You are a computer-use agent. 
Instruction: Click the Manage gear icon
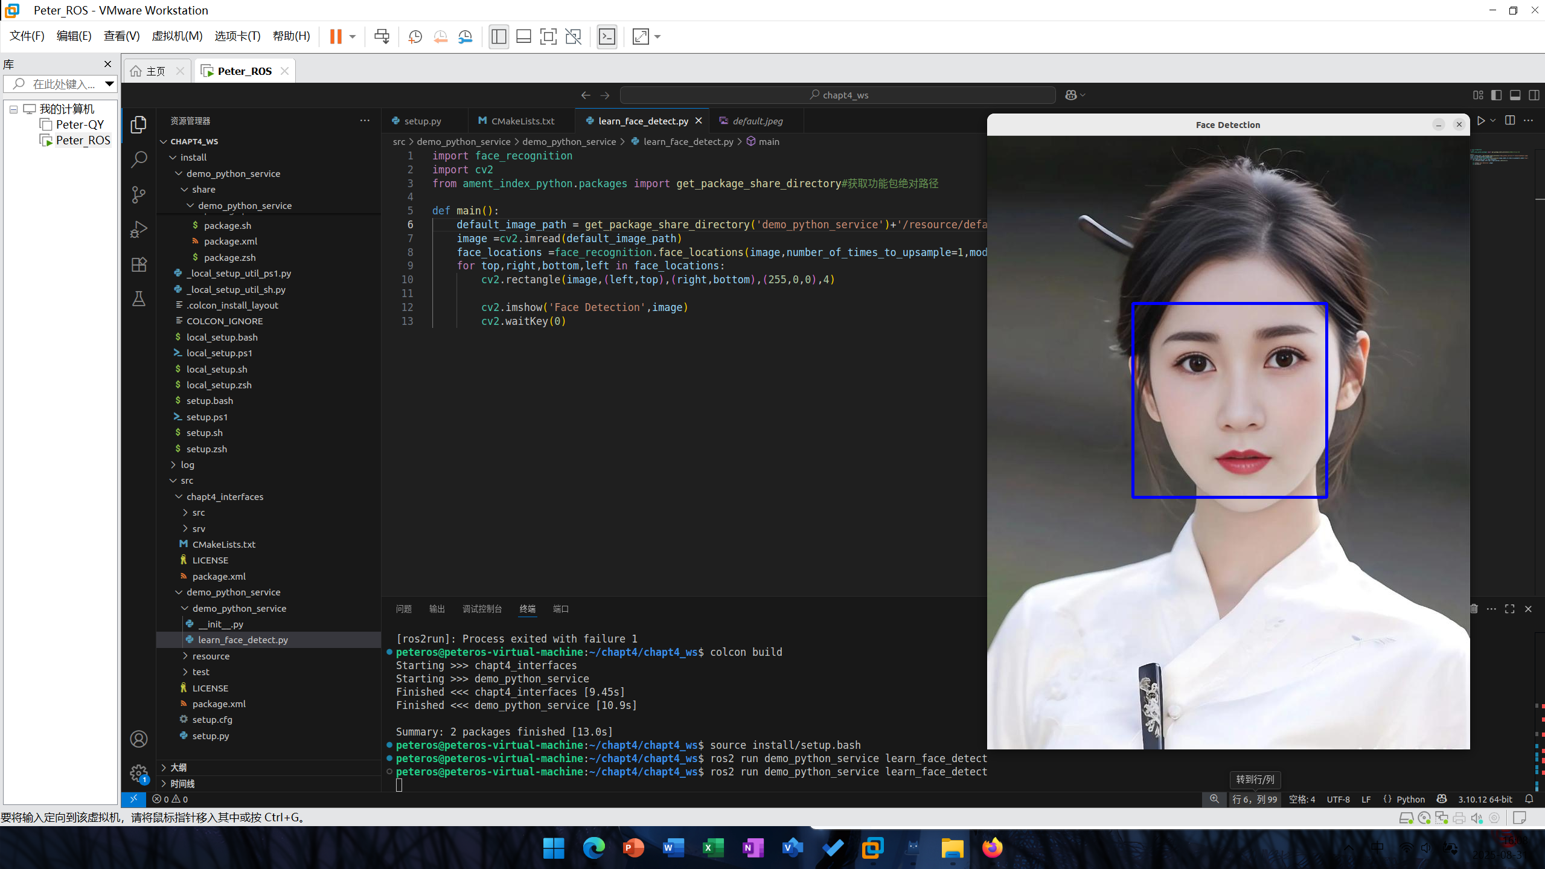(138, 772)
